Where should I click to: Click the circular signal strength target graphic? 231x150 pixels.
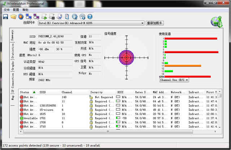click(x=126, y=57)
